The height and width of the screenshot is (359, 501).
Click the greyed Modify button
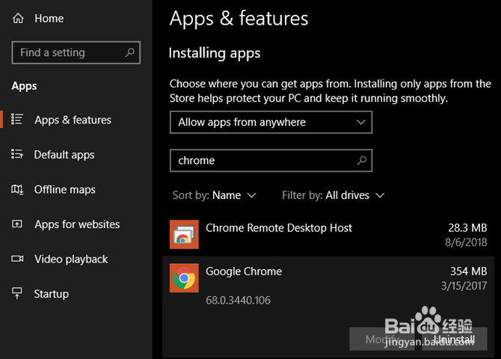pos(382,339)
